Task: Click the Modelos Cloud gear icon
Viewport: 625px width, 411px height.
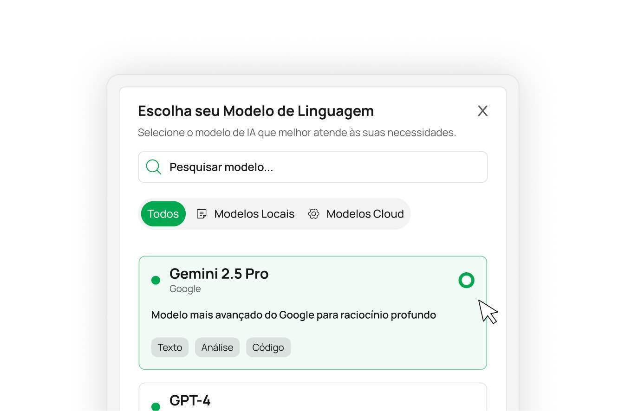Action: click(314, 213)
